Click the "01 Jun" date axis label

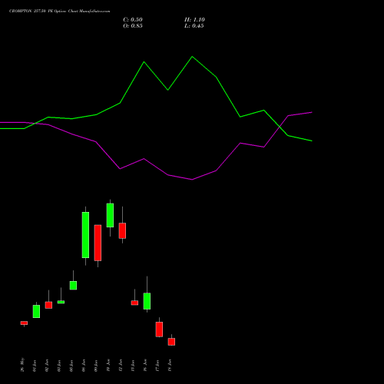click(x=35, y=366)
